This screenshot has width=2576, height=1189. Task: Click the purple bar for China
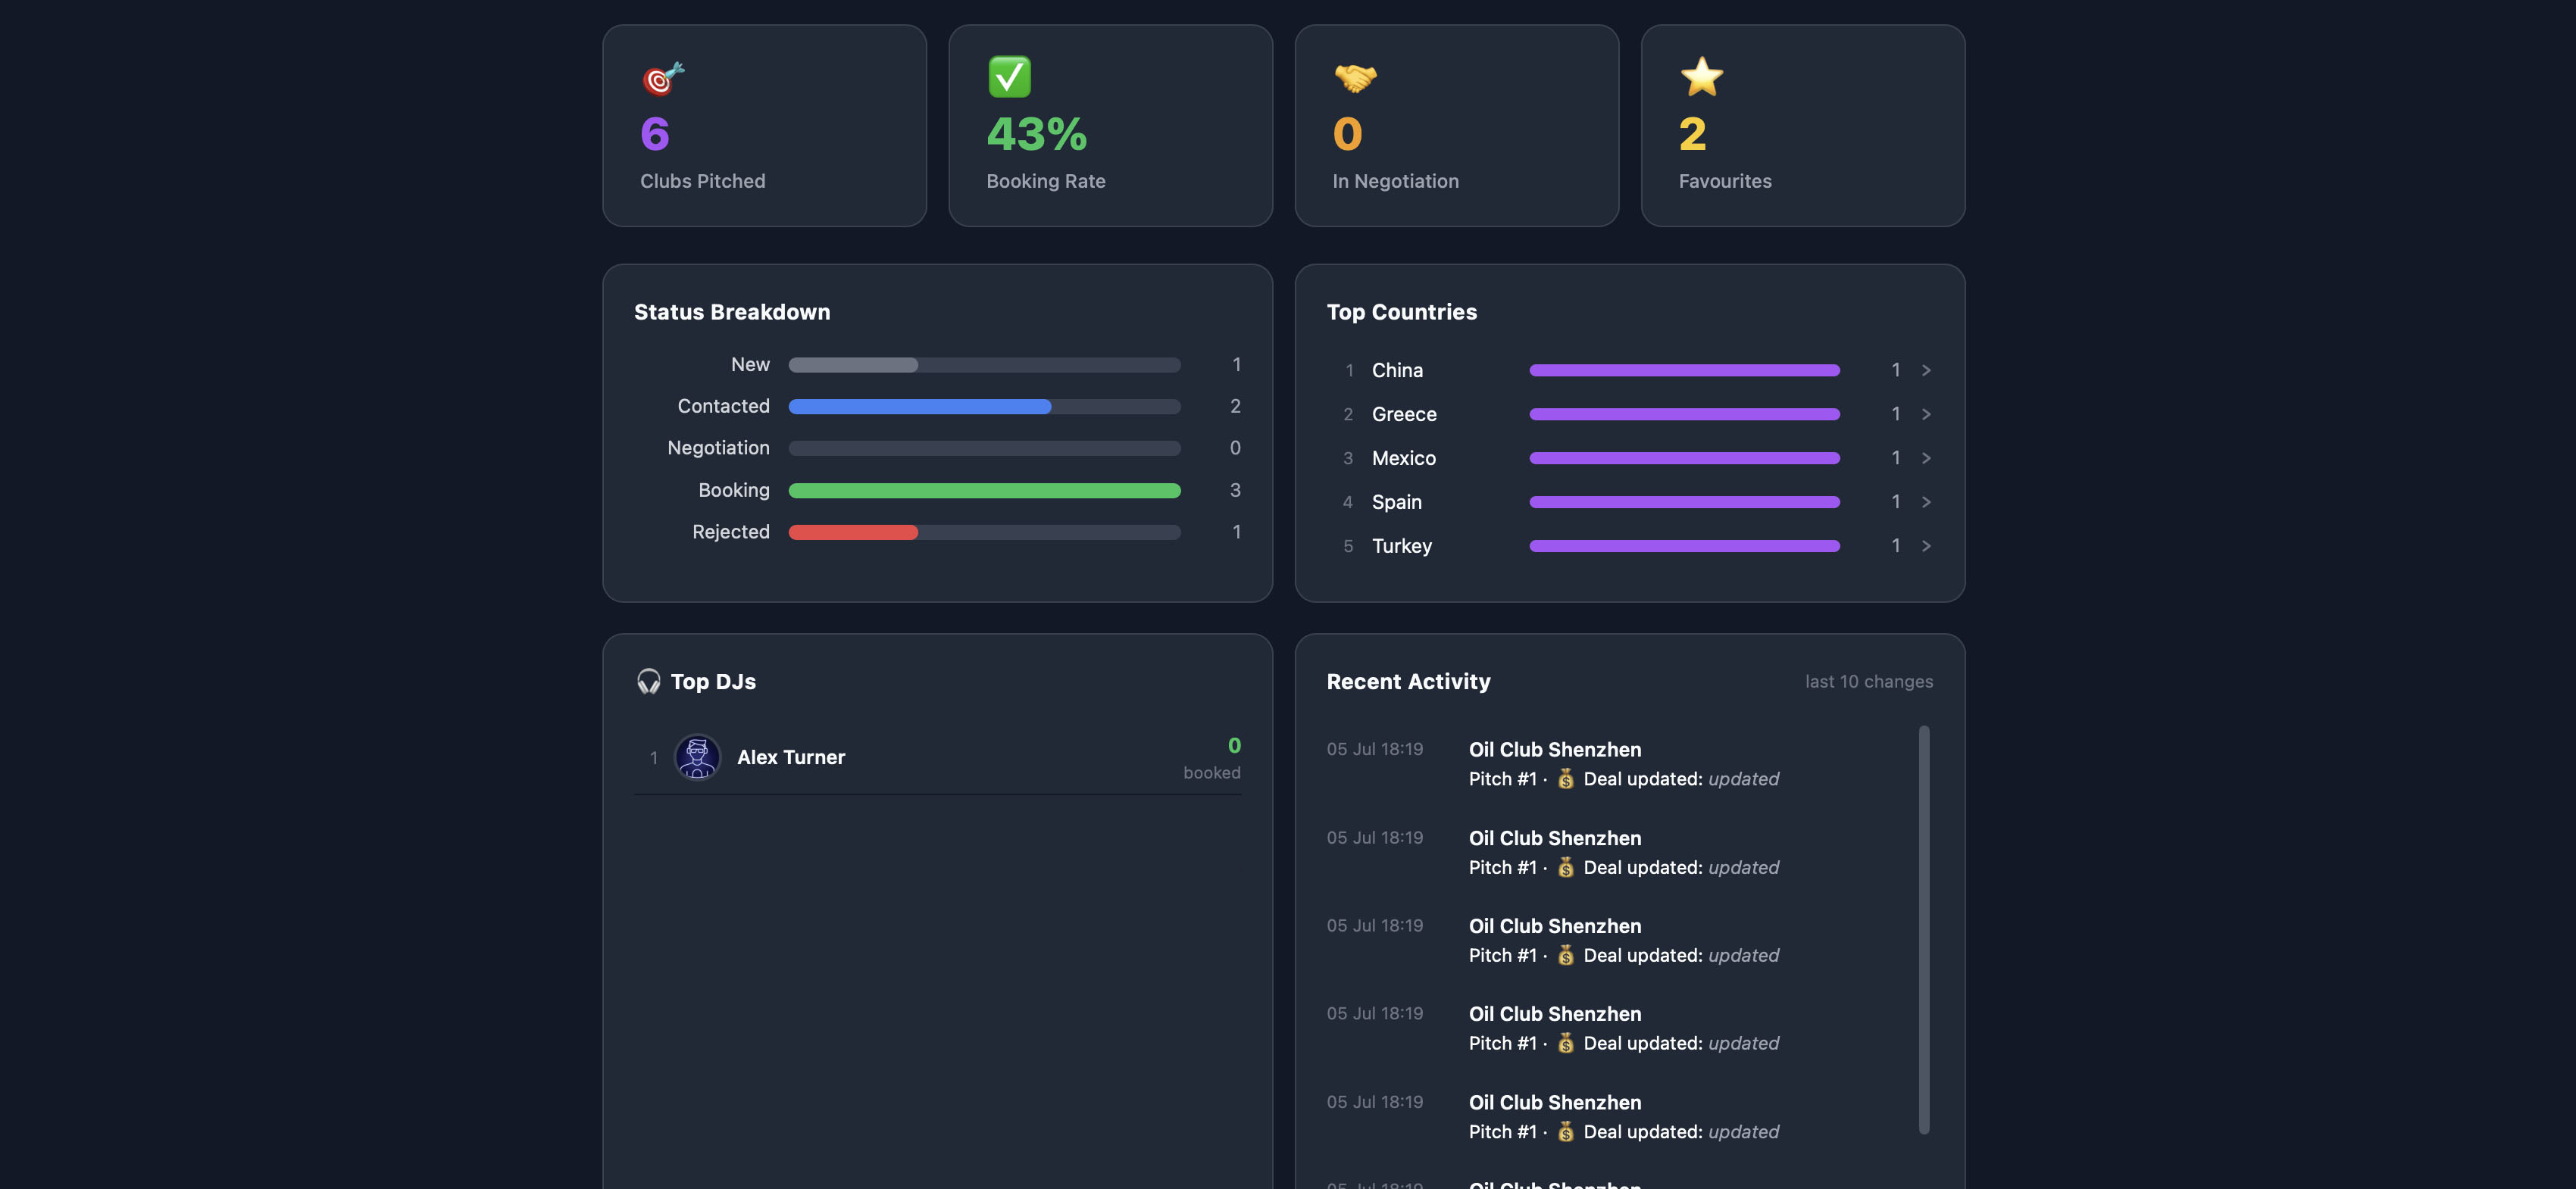[x=1684, y=370]
